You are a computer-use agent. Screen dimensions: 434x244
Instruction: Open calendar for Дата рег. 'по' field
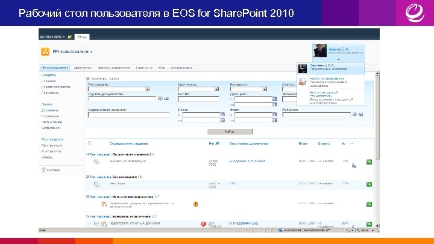tap(274, 104)
